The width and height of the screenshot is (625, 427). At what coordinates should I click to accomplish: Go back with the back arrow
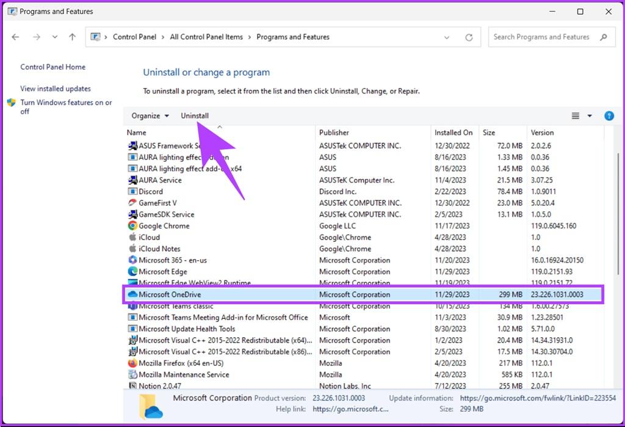point(15,37)
